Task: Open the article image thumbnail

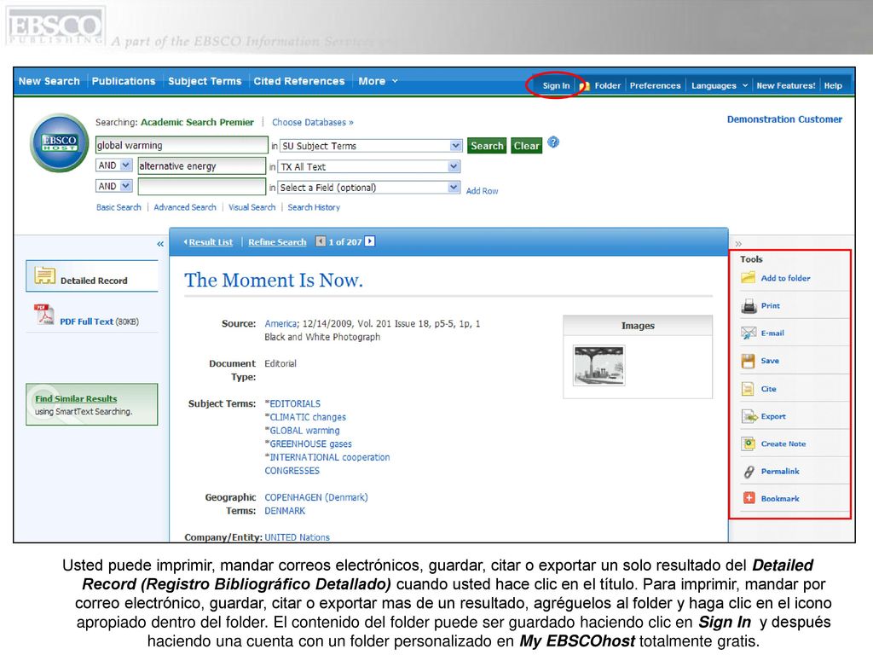Action: pos(599,365)
